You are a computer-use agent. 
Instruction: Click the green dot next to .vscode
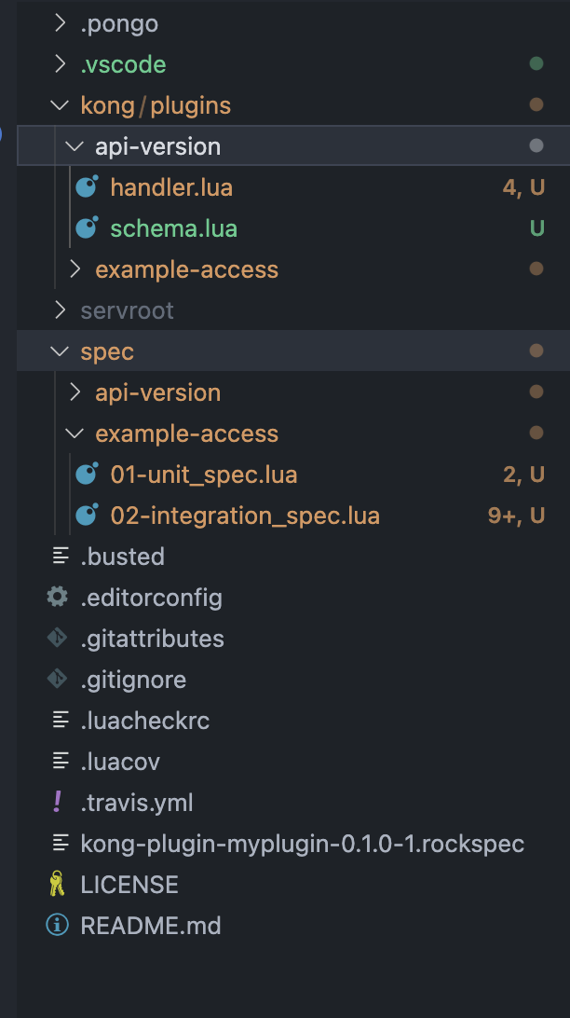pyautogui.click(x=536, y=64)
